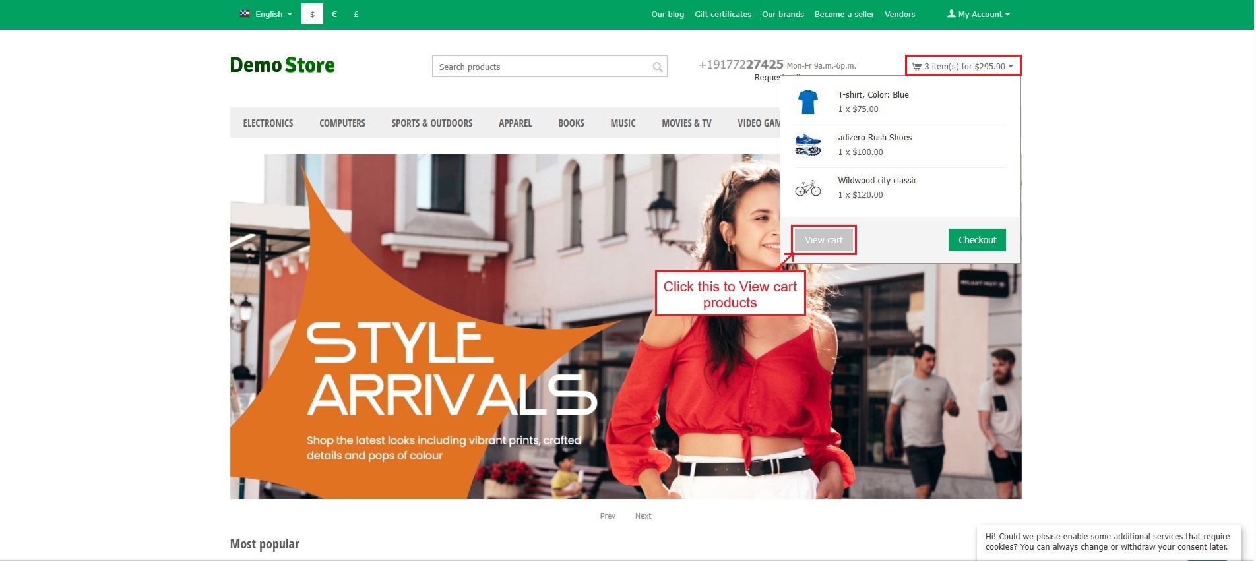This screenshot has width=1256, height=561.
Task: Open the Become a seller page
Action: pos(844,14)
